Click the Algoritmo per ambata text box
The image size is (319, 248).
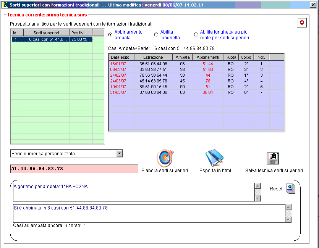pos(134,192)
